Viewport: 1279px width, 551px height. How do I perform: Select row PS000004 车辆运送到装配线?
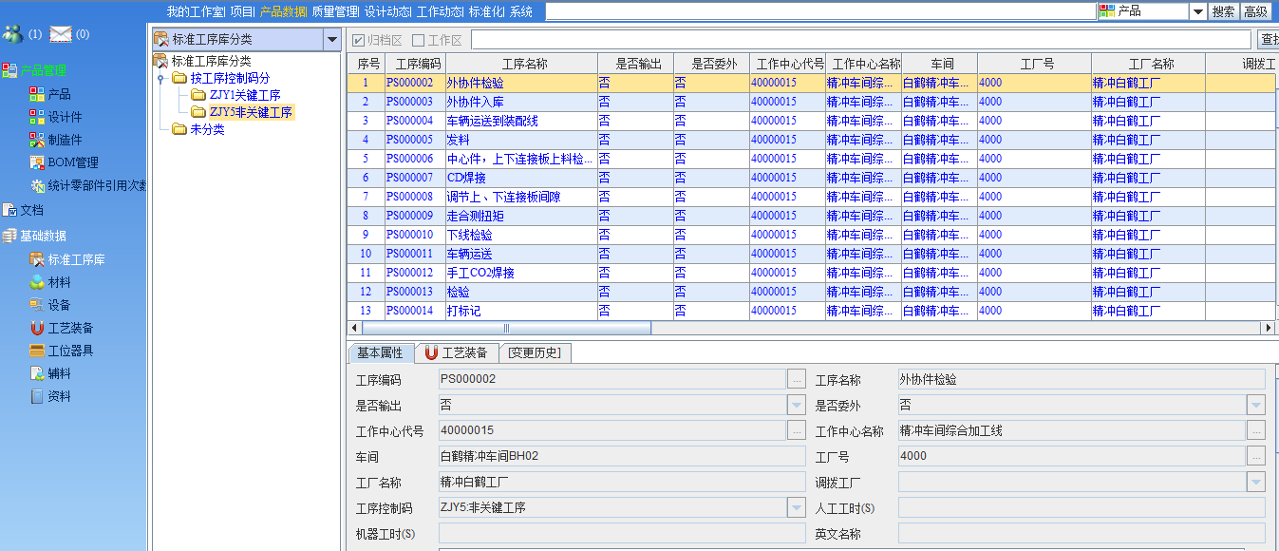[x=812, y=121]
